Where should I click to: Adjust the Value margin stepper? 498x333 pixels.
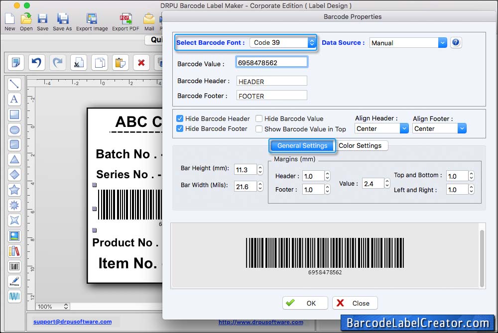click(x=387, y=184)
